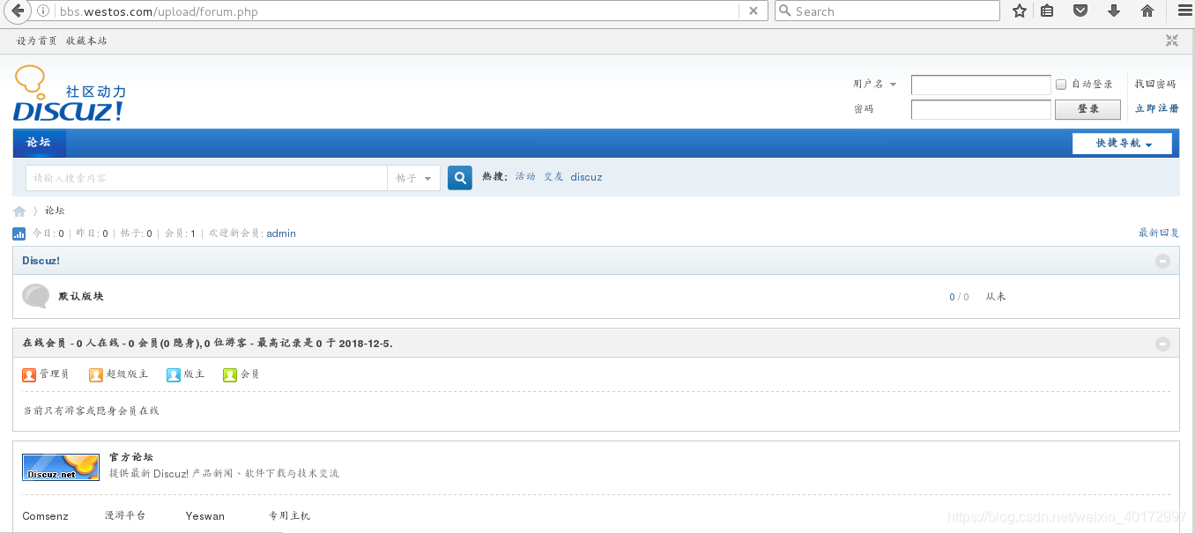Viewport: 1195px width, 533px height.
Task: Open the 用户名 login type dropdown
Action: 874,85
